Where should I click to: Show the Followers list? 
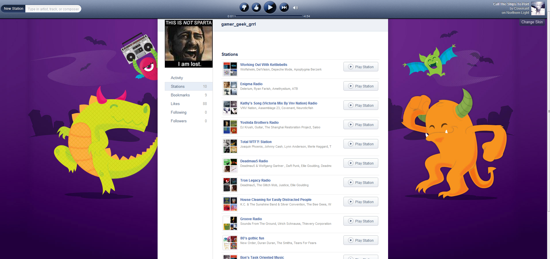tap(179, 121)
